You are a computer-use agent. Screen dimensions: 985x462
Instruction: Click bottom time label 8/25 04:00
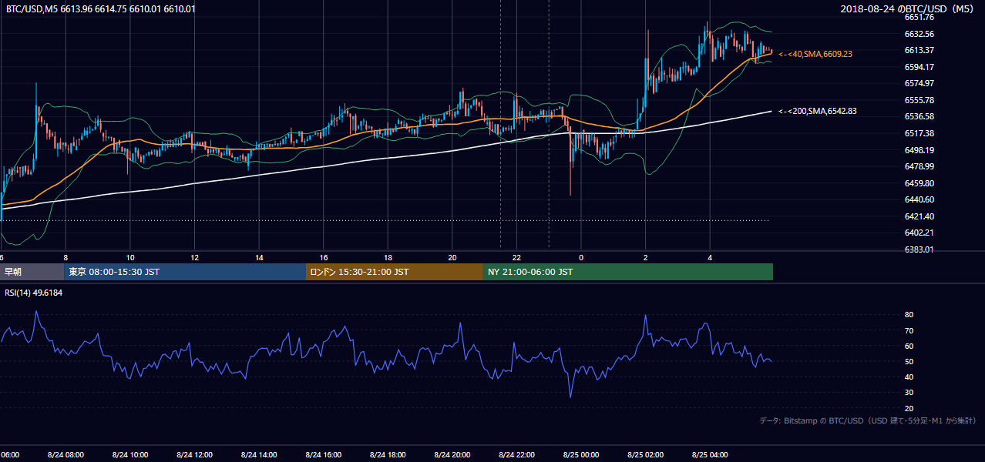coord(710,454)
